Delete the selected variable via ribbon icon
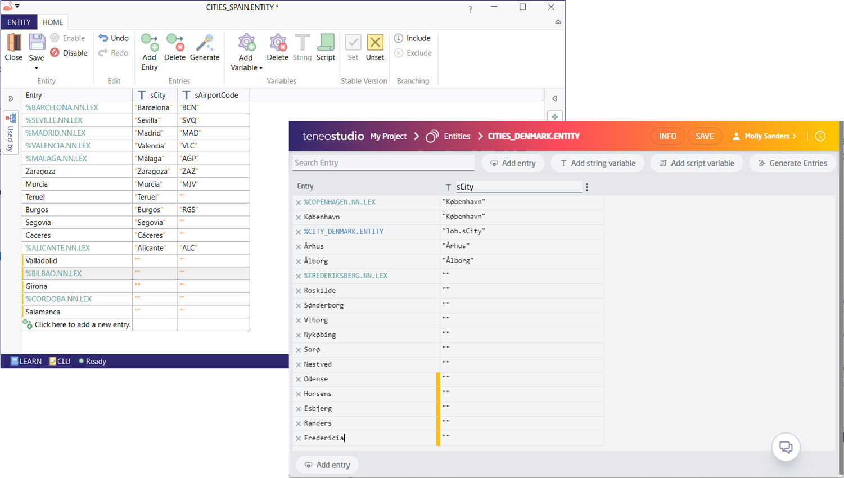 click(277, 44)
